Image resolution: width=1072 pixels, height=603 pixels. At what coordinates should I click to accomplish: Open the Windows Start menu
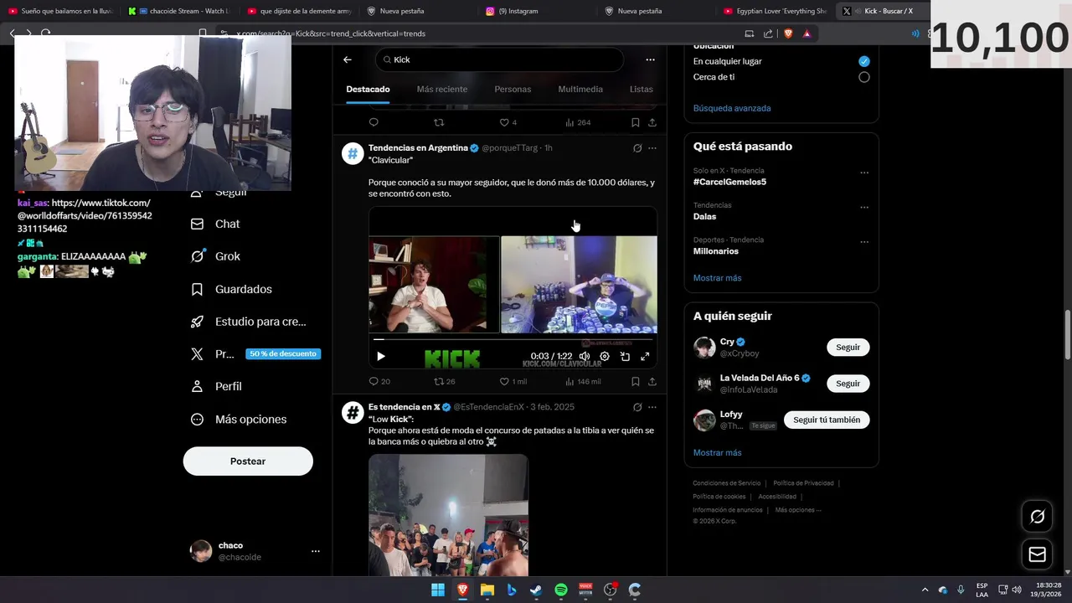click(x=438, y=590)
